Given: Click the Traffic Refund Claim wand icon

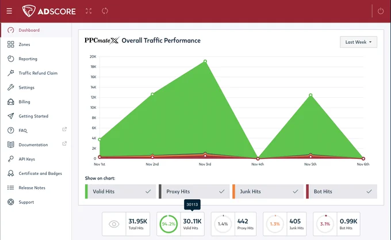Looking at the screenshot, I should click(x=11, y=73).
